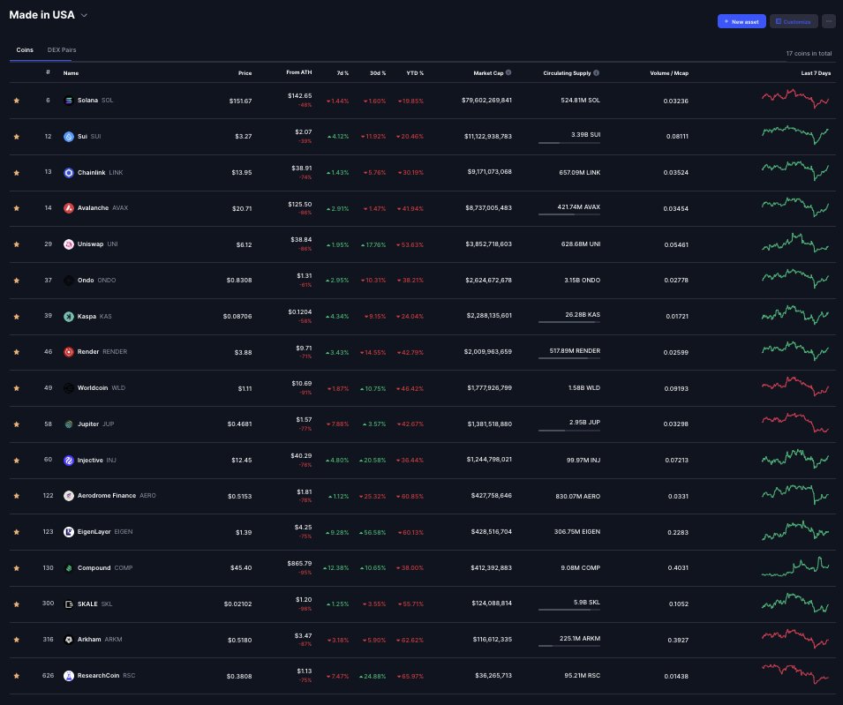Image resolution: width=843 pixels, height=705 pixels.
Task: Switch to the Coins tab
Action: (25, 50)
